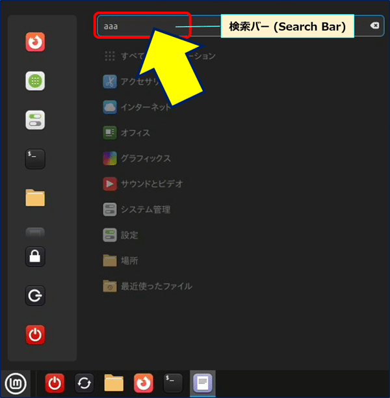The image size is (390, 398).
Task: Switch to the text editor window on panel
Action: point(203,383)
